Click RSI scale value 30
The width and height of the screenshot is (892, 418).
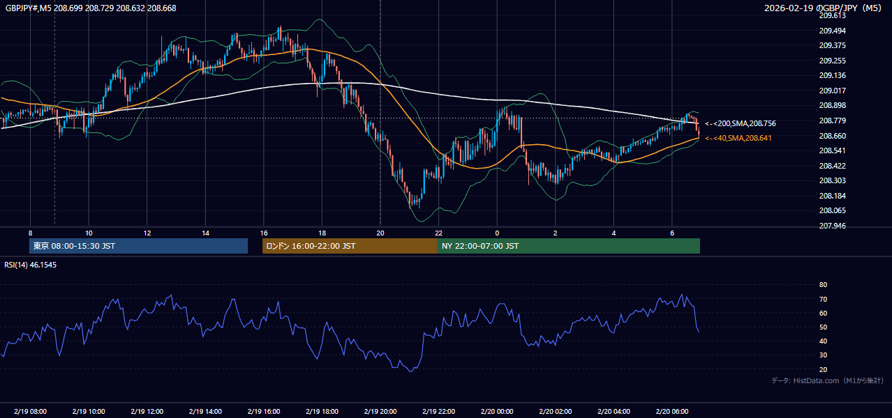(823, 355)
